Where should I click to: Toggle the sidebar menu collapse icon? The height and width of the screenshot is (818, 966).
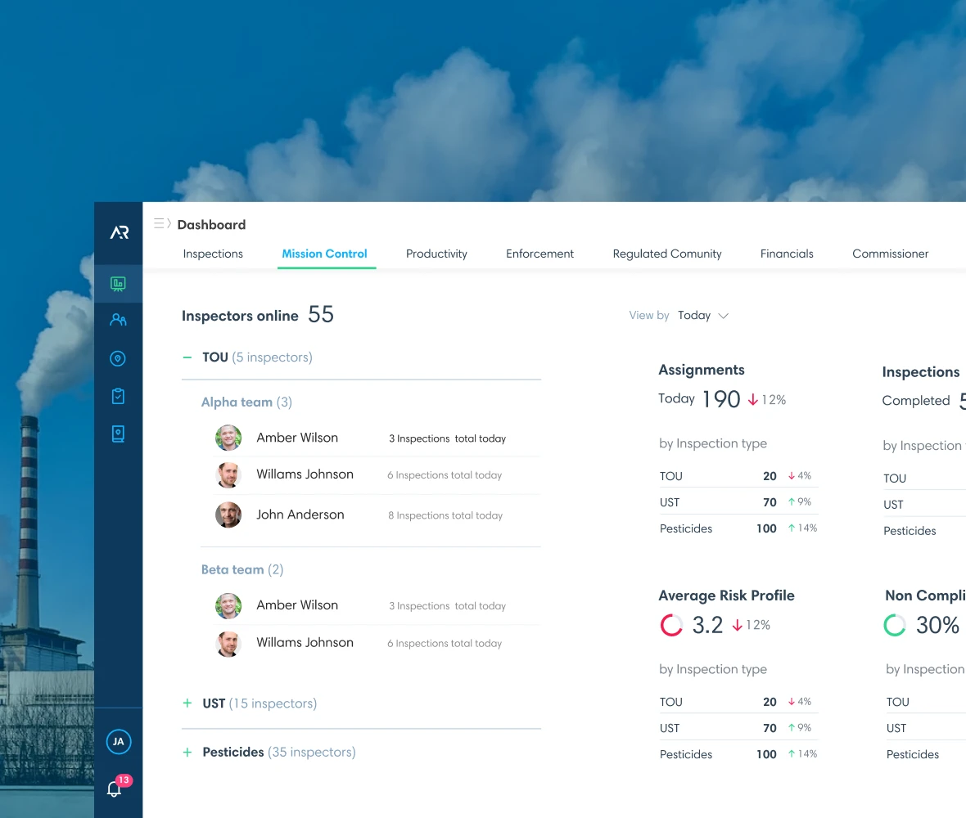(x=162, y=223)
